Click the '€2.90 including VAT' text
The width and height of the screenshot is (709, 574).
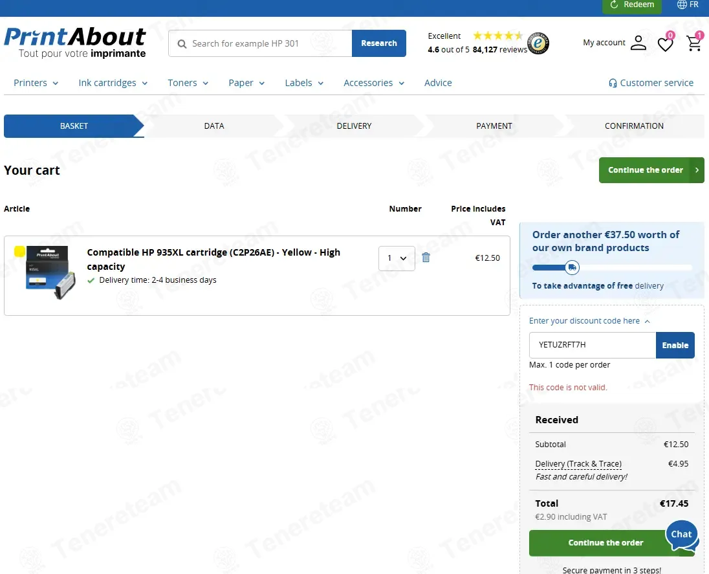click(571, 516)
